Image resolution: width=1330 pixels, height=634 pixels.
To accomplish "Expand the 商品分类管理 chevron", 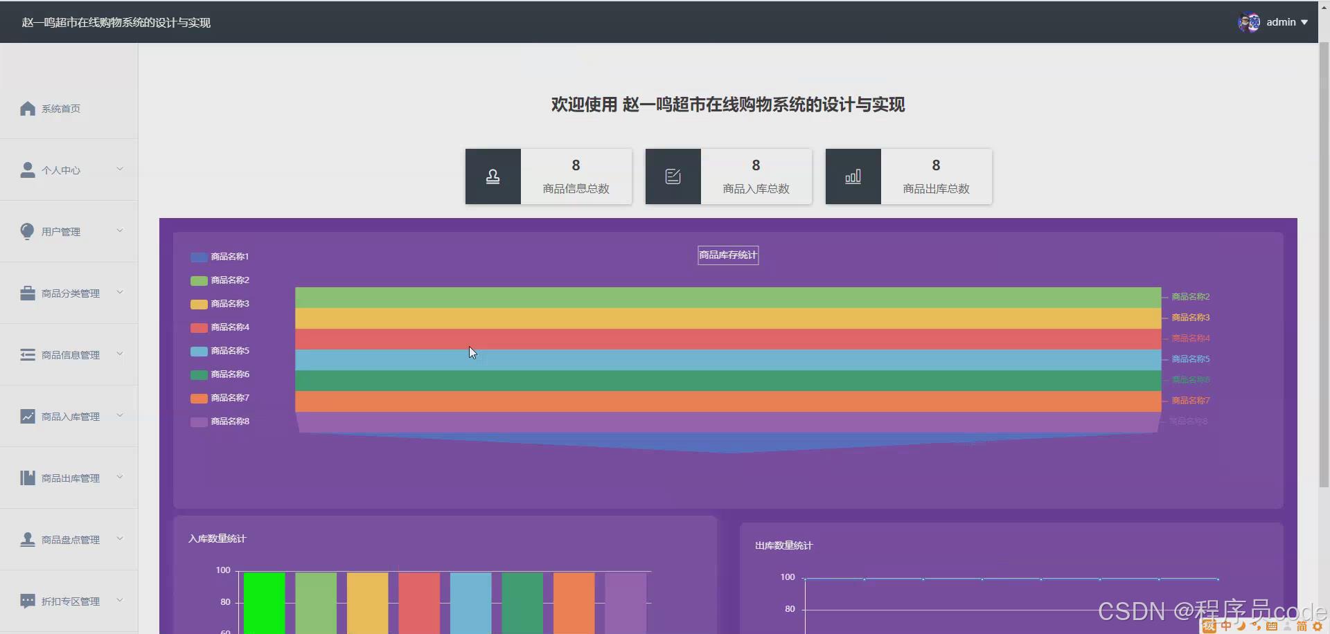I will click(x=120, y=292).
